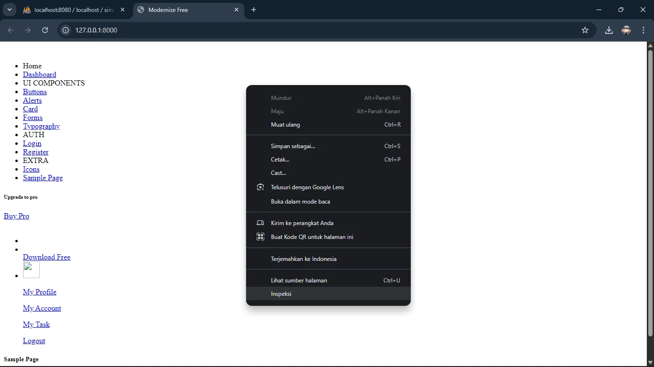
Task: Click the broken profile image thumbnail
Action: (x=31, y=270)
